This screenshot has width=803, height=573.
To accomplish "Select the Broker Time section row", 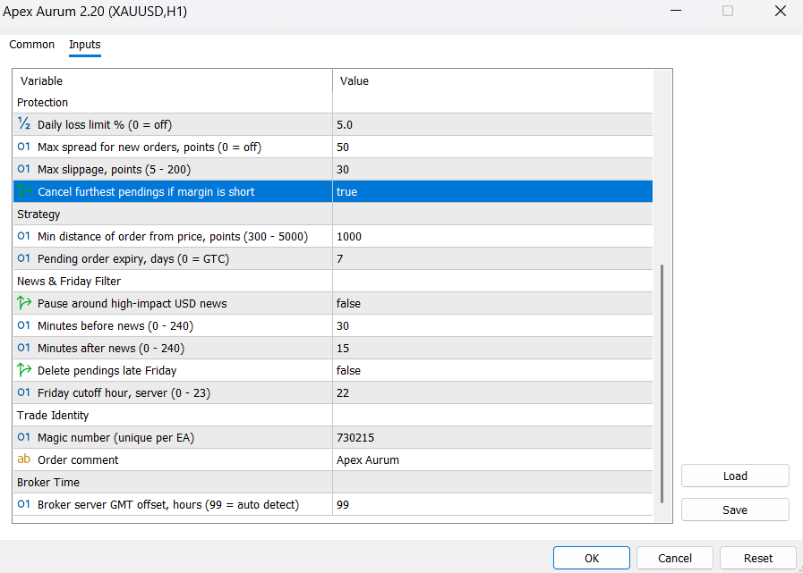I will (x=333, y=483).
